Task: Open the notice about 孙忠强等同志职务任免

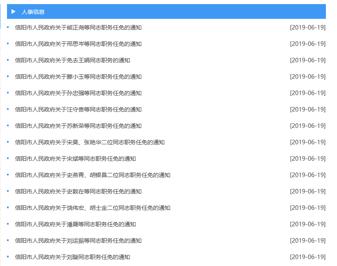Action: [x=78, y=93]
